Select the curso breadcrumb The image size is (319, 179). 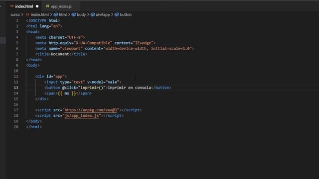[15, 14]
